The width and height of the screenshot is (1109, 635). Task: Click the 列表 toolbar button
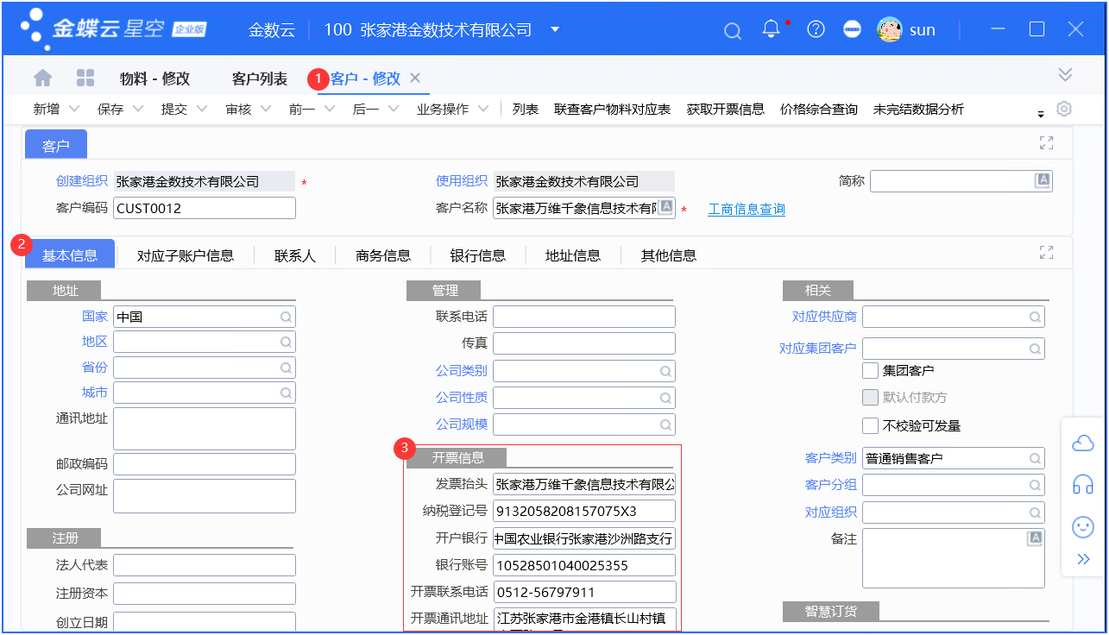526,109
